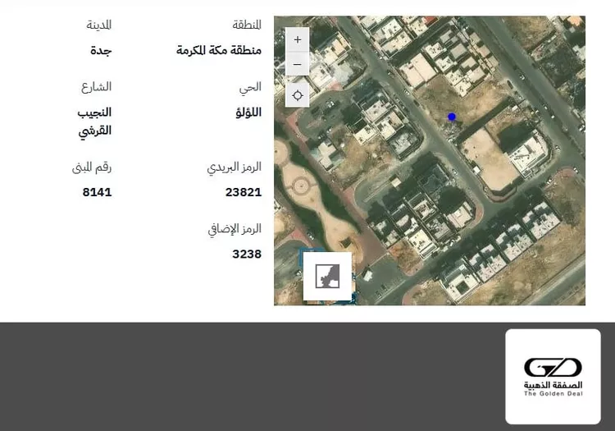This screenshot has width=615, height=431.
Task: Zoom out the map with minus button
Action: [x=298, y=64]
